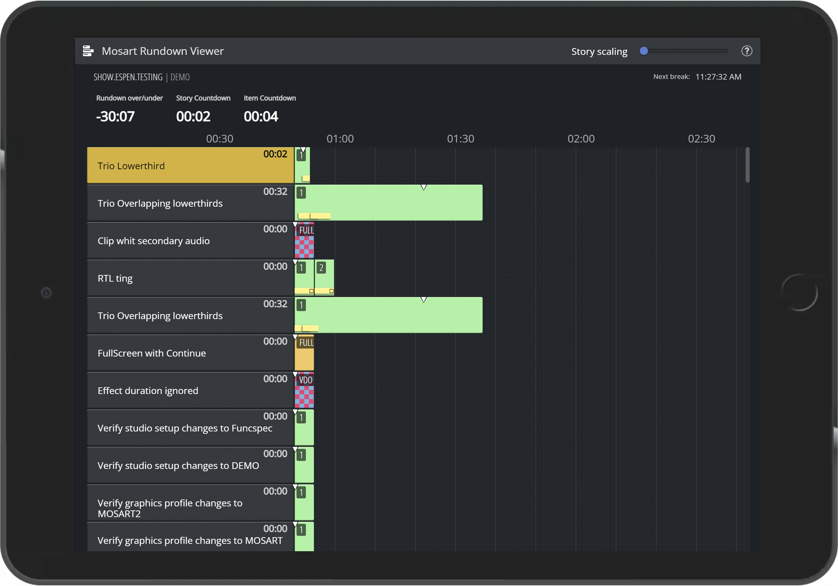Select item badge 1 in RTL ting
Viewport: 838px width, 586px height.
pyautogui.click(x=301, y=268)
